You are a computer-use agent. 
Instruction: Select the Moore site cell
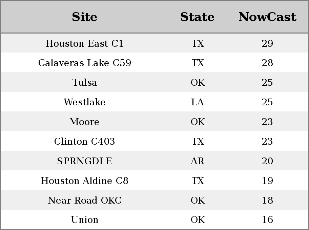85,122
